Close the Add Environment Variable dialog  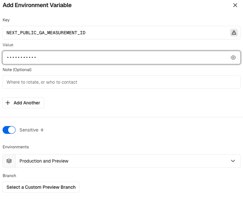click(235, 5)
